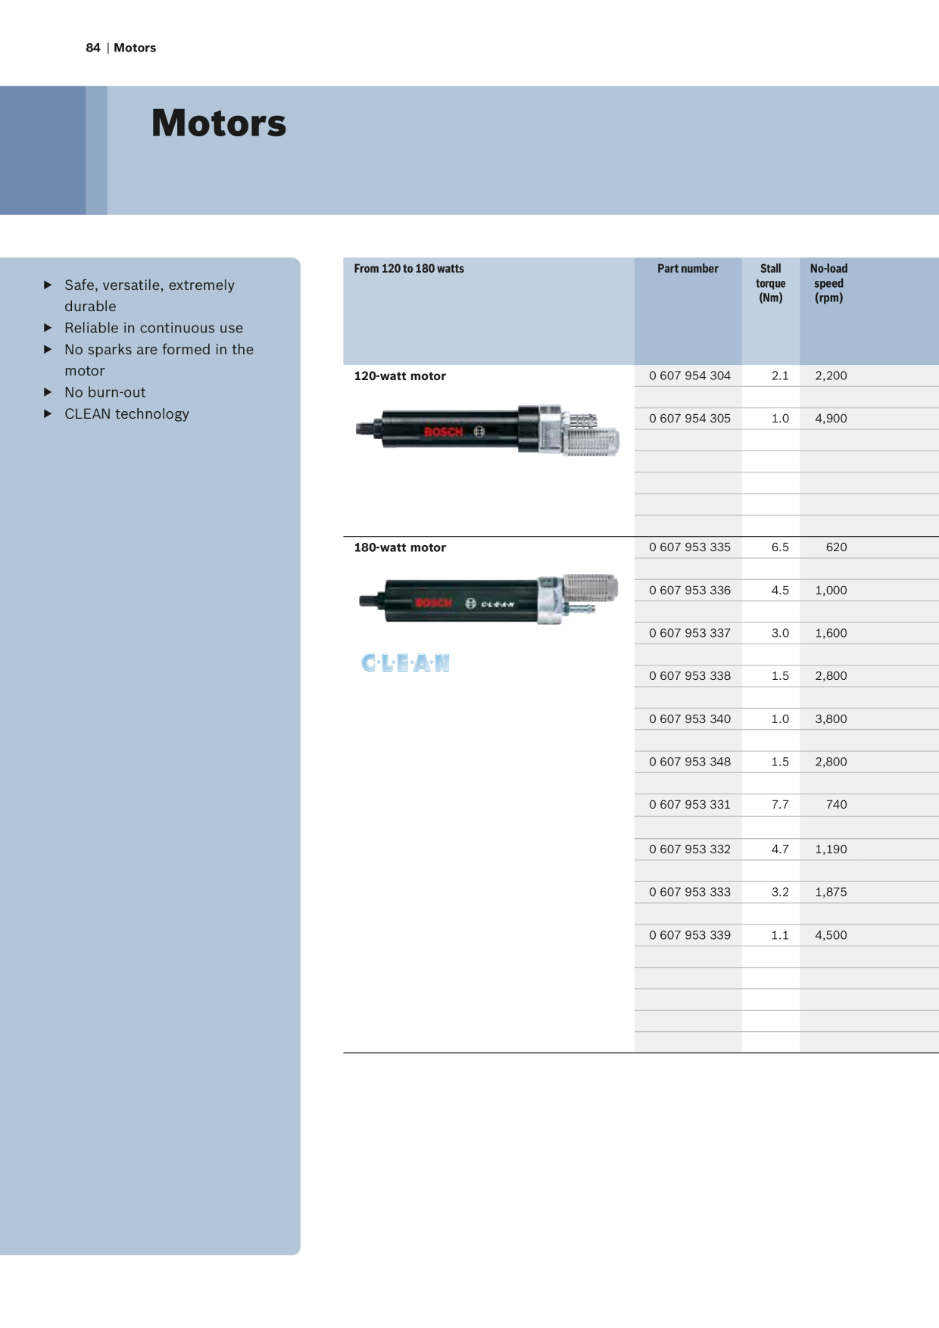Click the 7.7 Nm stall torque value

pos(780,805)
